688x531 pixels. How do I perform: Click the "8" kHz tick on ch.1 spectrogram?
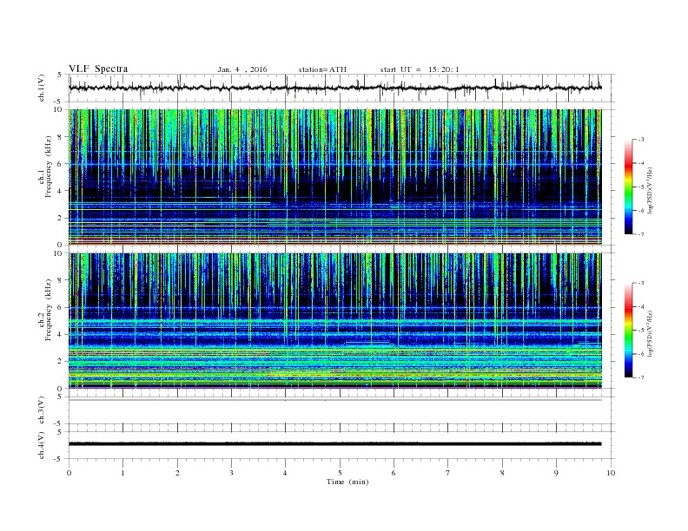pos(61,137)
